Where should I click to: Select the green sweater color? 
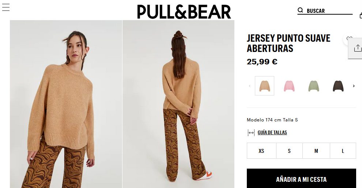click(313, 86)
